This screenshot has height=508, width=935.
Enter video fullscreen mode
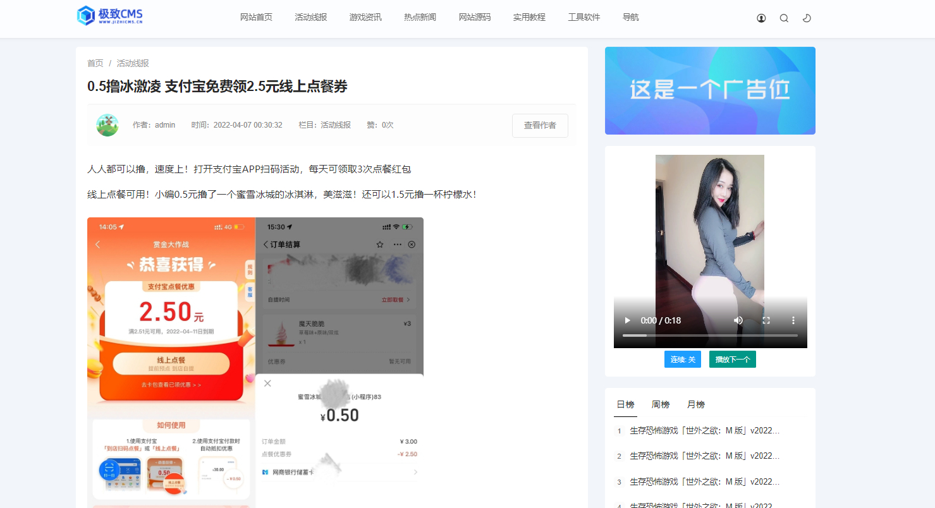tap(766, 320)
